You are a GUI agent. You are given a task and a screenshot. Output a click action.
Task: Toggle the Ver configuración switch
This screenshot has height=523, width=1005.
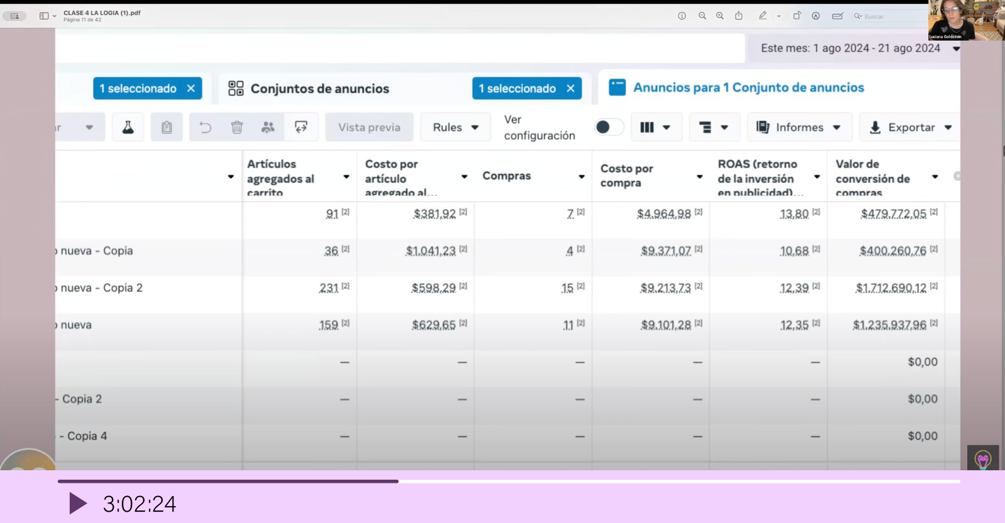click(608, 127)
